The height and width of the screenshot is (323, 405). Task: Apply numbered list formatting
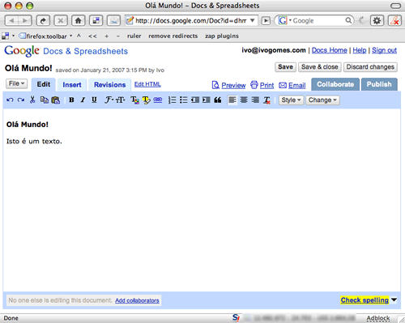click(172, 100)
